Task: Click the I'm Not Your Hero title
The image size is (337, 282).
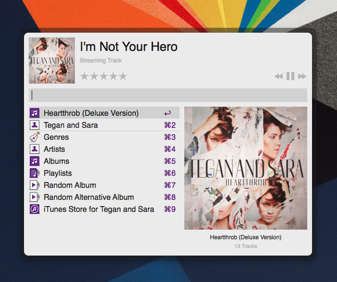Action: 129,47
